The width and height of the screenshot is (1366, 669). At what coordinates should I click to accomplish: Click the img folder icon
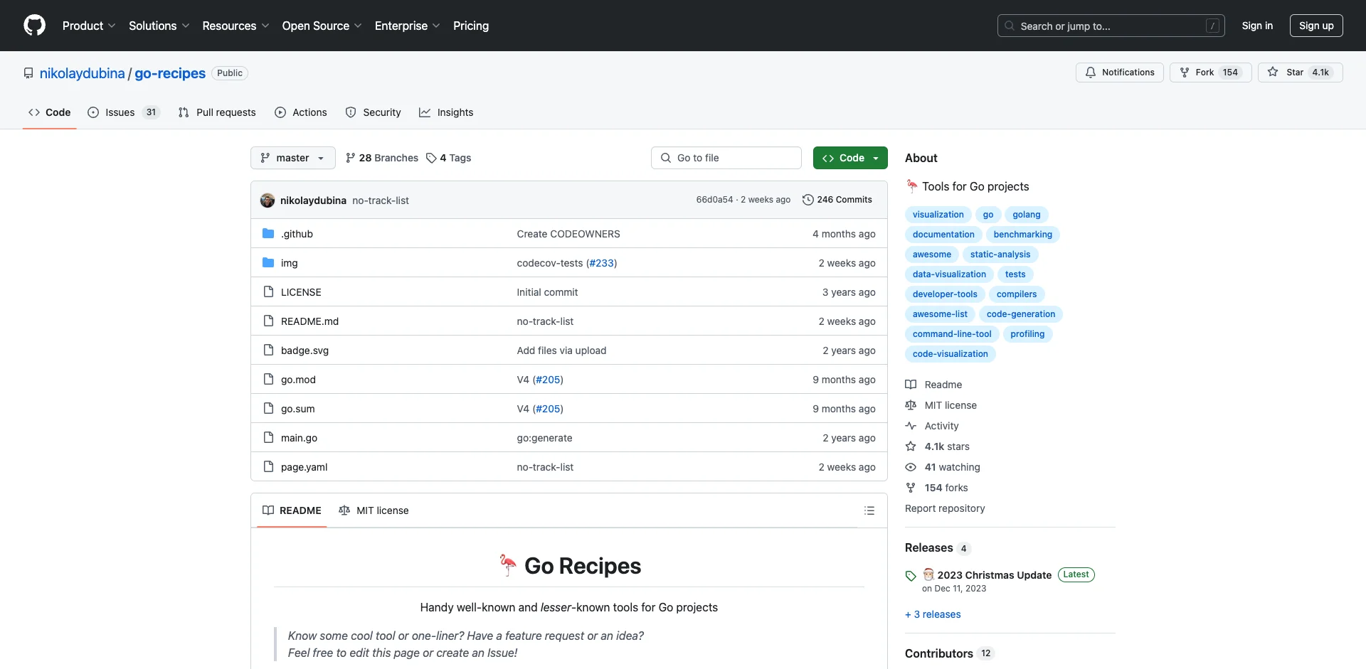pyautogui.click(x=268, y=262)
